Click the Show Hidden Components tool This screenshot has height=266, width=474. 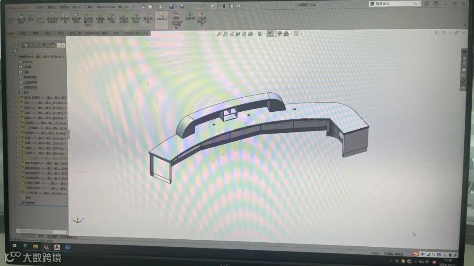click(88, 19)
